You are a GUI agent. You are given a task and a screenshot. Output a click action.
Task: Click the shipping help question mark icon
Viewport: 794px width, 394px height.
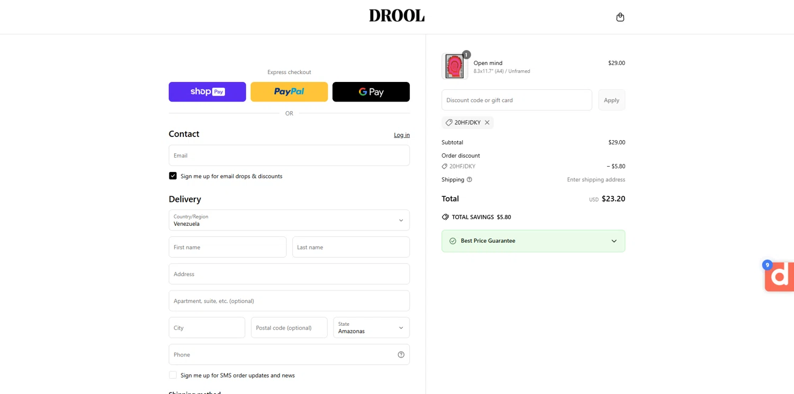[469, 180]
